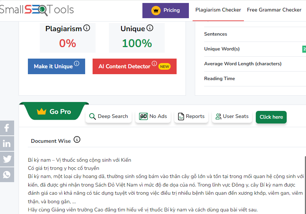
Task: Open the Free Grammar Checker tab
Action: (274, 10)
